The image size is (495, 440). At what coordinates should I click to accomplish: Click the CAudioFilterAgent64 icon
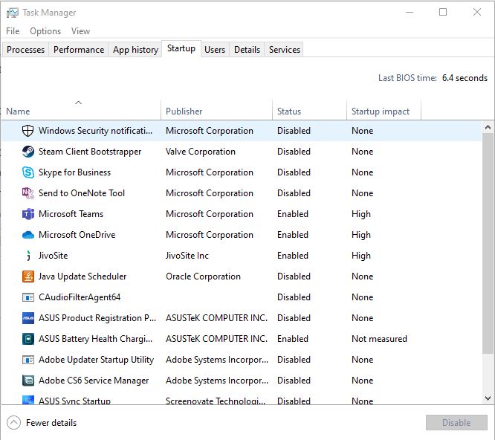tap(28, 297)
